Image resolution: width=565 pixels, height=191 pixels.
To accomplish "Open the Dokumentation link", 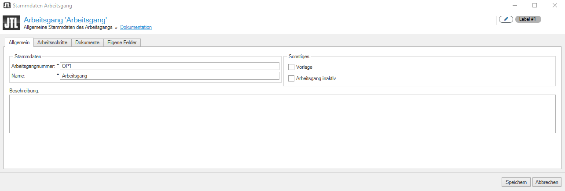I will pyautogui.click(x=136, y=27).
